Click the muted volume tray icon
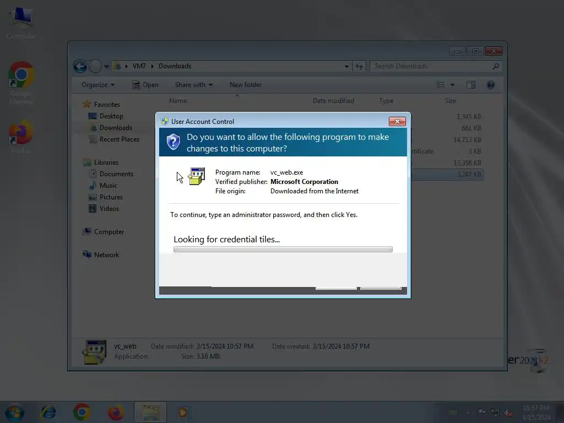 [508, 413]
